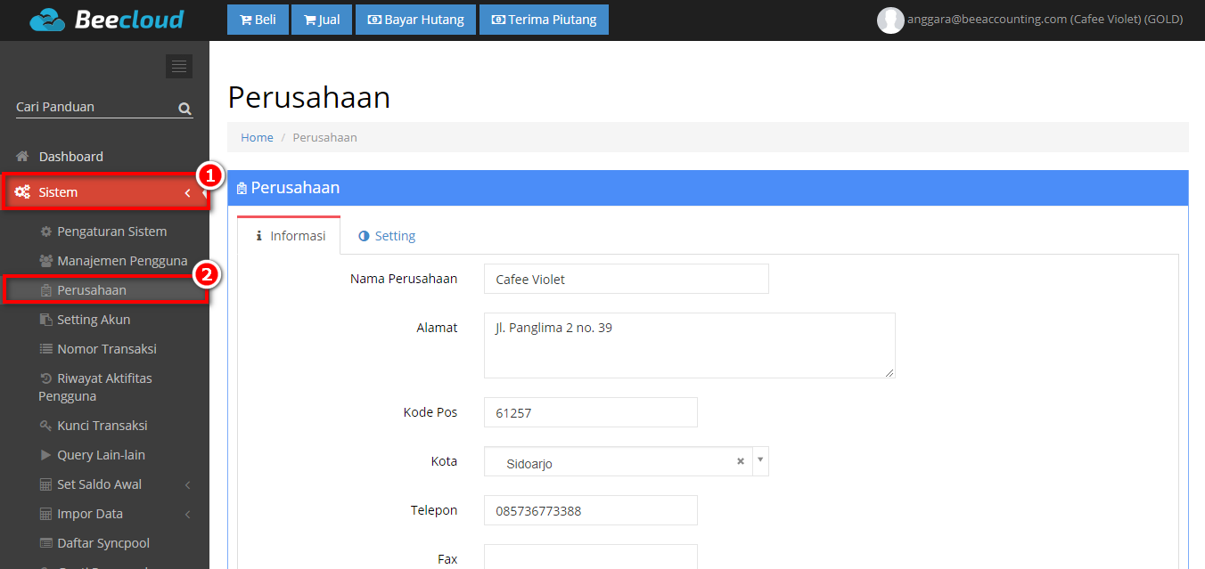Image resolution: width=1205 pixels, height=569 pixels.
Task: Edit the Alamat text area
Action: pos(689,345)
